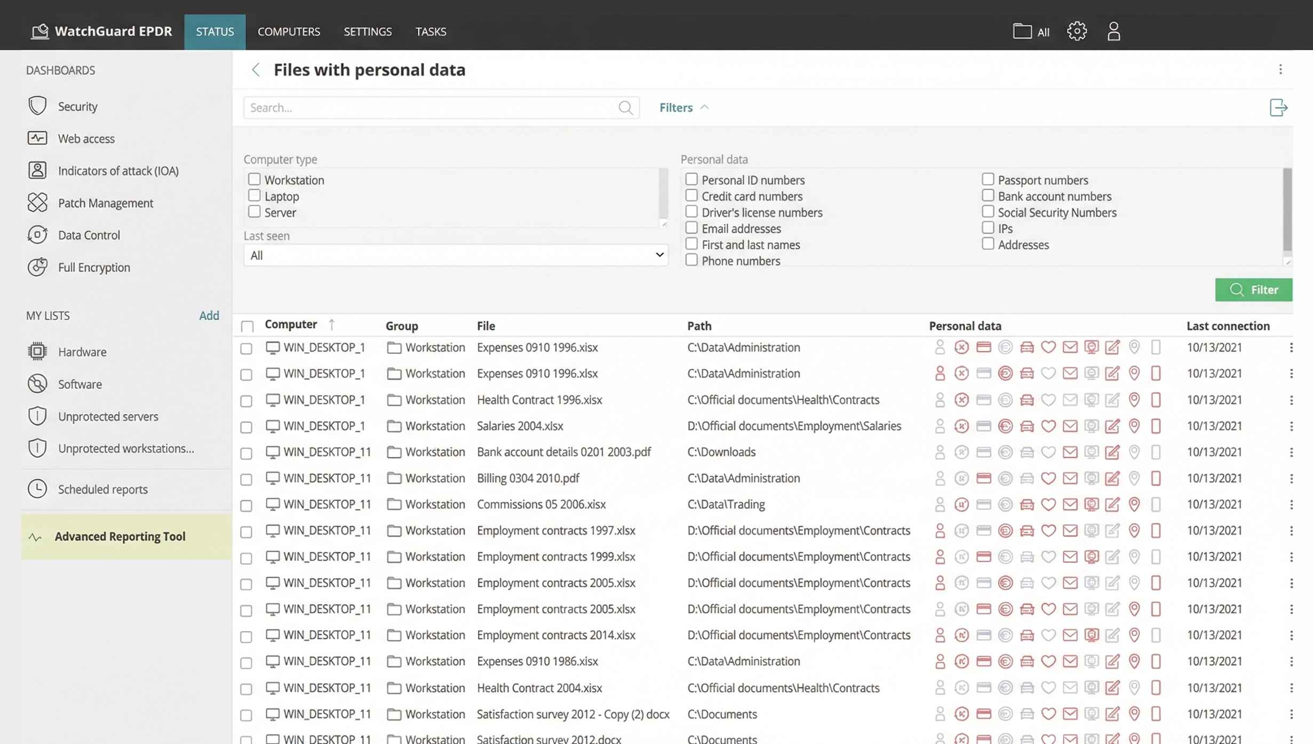The height and width of the screenshot is (744, 1313).
Task: Click the user account icon
Action: point(1113,31)
